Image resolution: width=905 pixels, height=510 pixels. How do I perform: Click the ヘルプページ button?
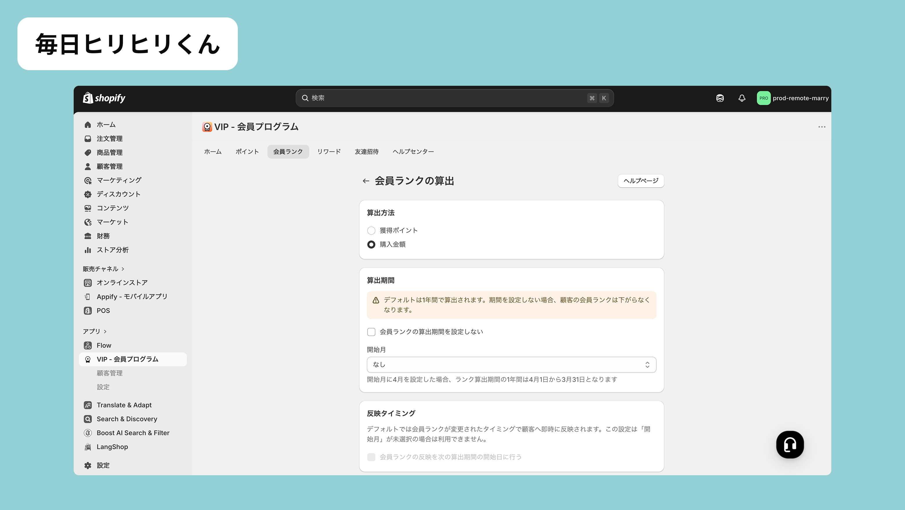pos(640,181)
